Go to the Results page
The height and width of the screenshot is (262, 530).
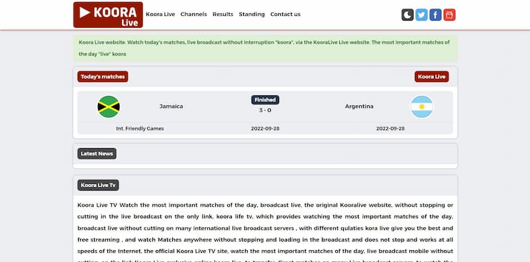(223, 14)
